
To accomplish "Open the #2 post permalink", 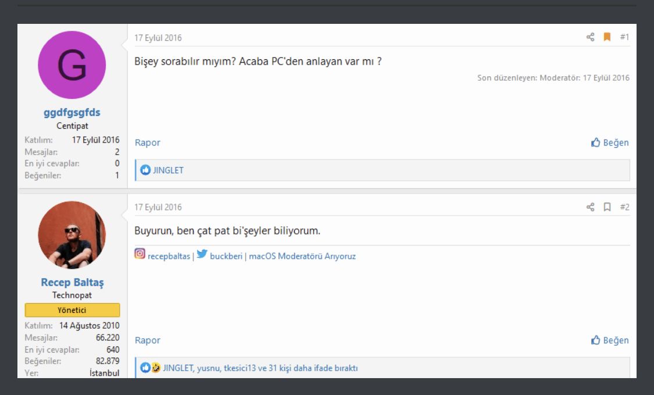I will (624, 207).
